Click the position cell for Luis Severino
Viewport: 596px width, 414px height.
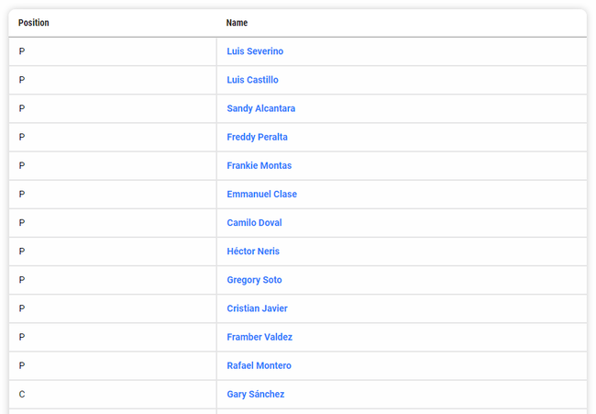point(22,51)
